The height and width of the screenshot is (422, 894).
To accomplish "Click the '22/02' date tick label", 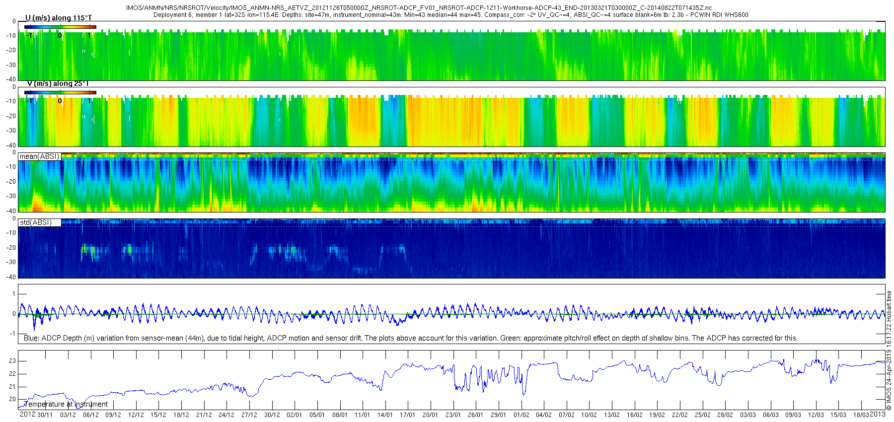I will [x=679, y=415].
